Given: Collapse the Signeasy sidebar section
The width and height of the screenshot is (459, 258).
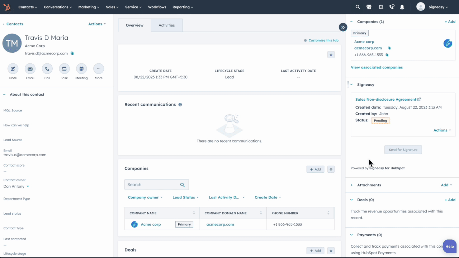Looking at the screenshot, I should 351,85.
